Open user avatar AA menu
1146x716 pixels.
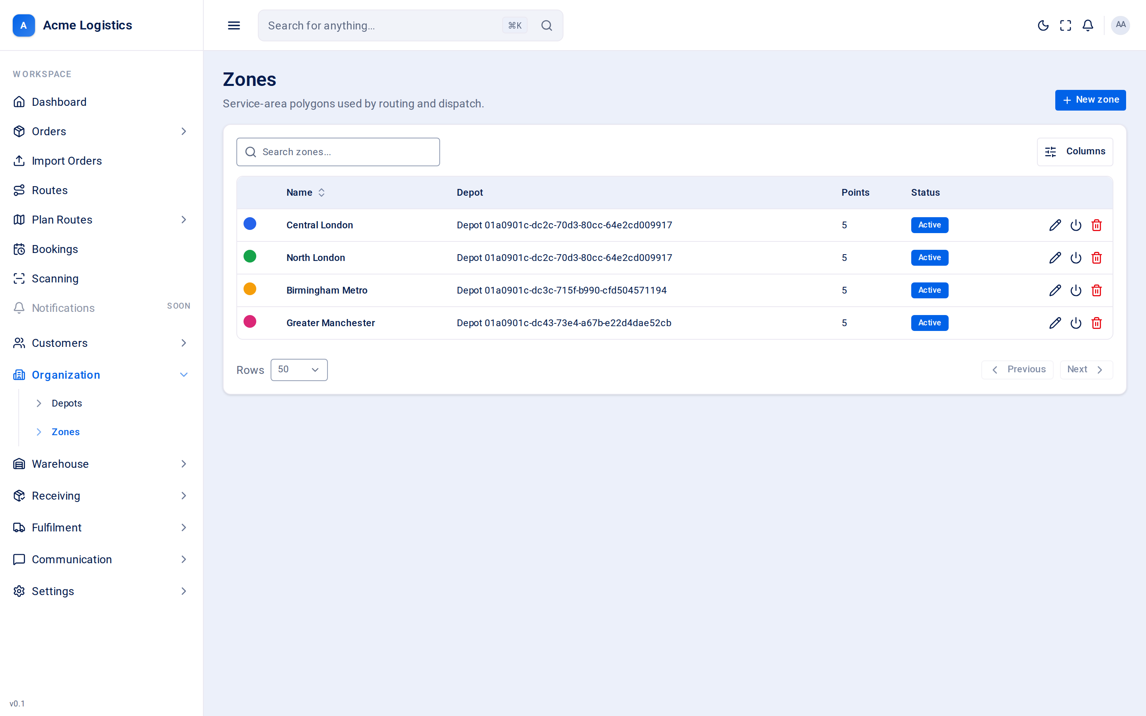point(1120,25)
